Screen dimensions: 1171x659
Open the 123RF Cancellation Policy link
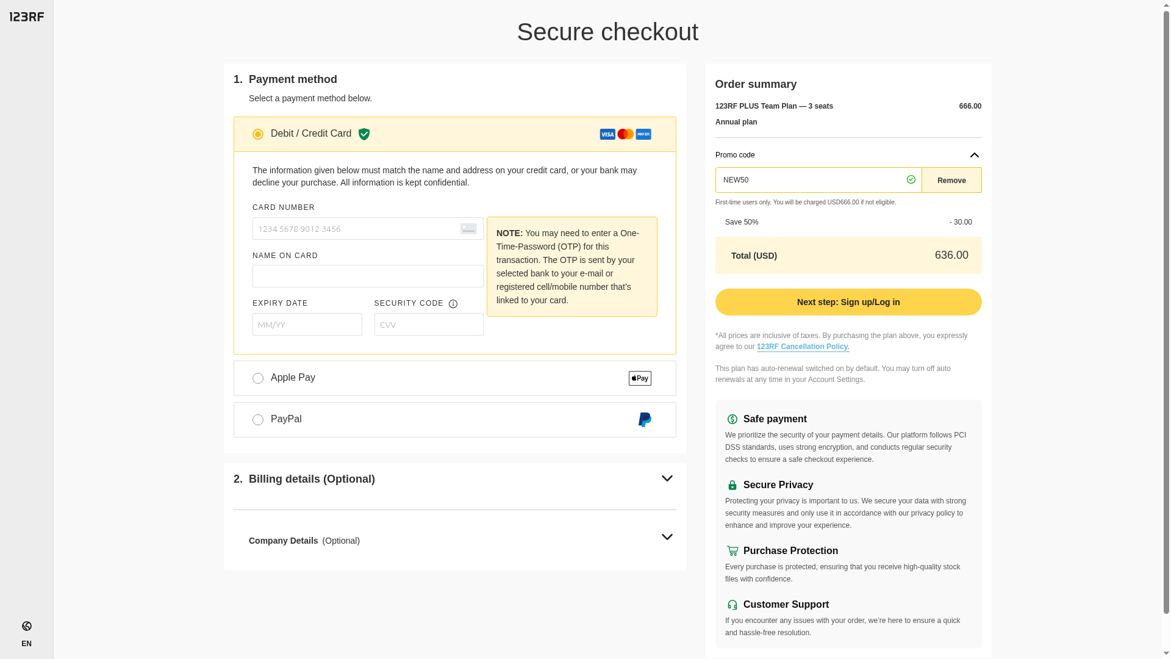point(803,347)
